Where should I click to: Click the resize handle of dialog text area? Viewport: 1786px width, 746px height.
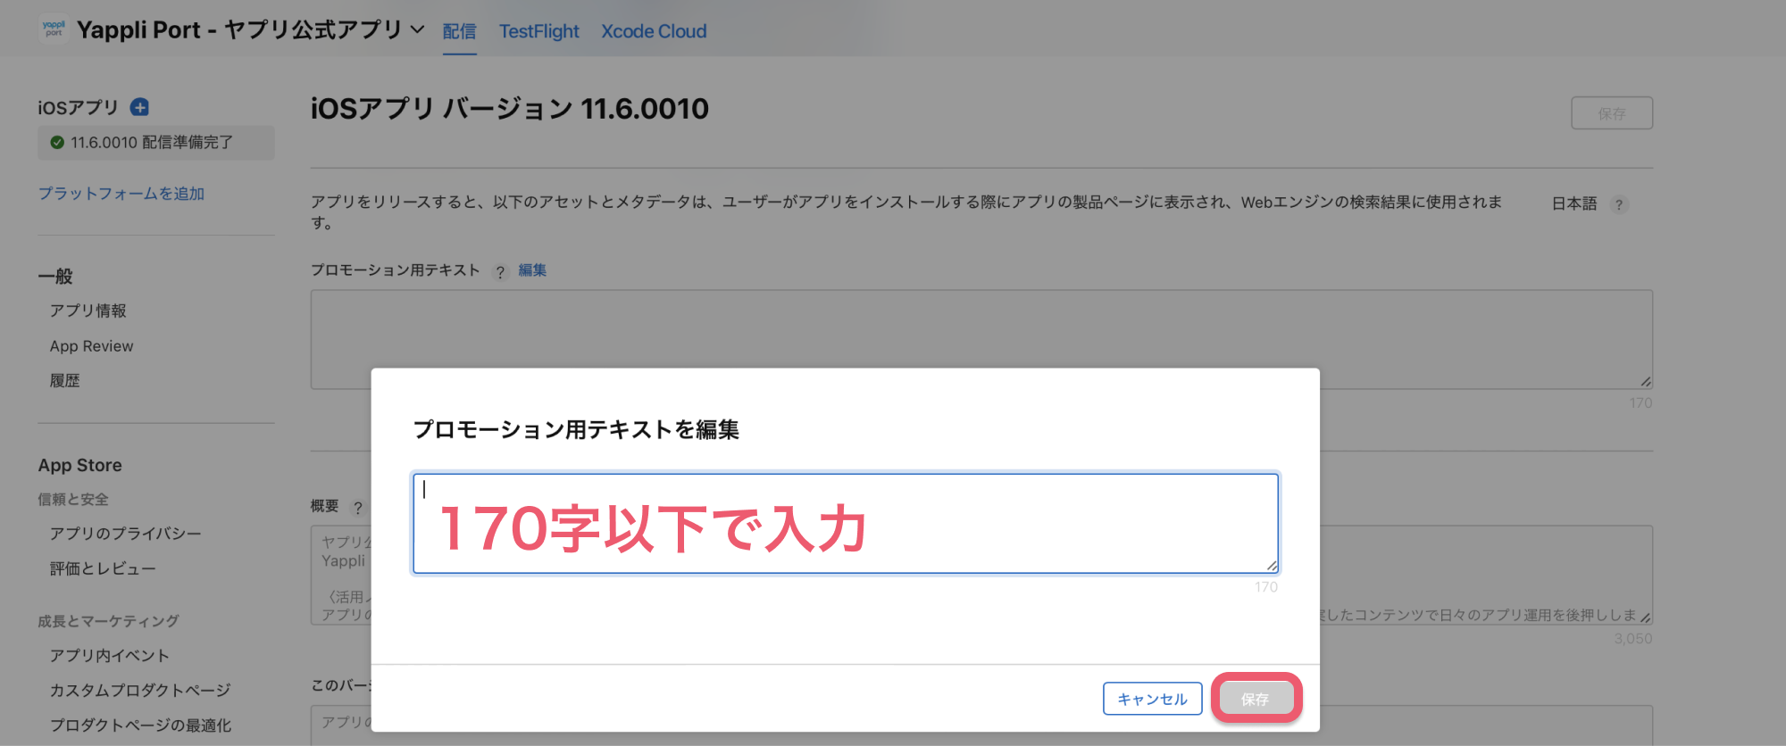point(1272,566)
